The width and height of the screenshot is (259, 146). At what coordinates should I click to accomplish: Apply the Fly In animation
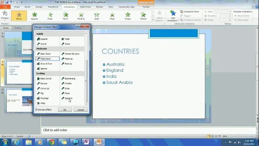click(x=66, y=15)
